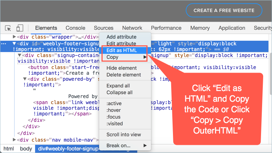The width and height of the screenshot is (272, 153).
Task: Click Hide element option
Action: click(121, 68)
